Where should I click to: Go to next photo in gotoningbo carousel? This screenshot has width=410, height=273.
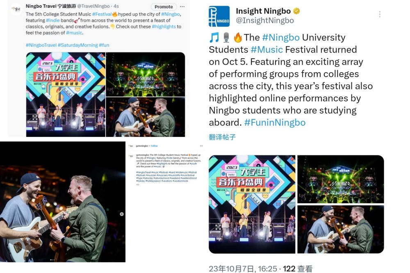pos(122,214)
